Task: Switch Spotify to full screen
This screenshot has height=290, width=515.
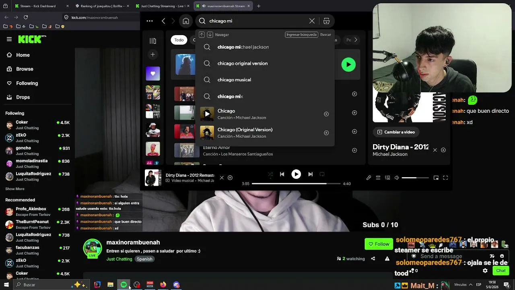Action: coord(445,178)
